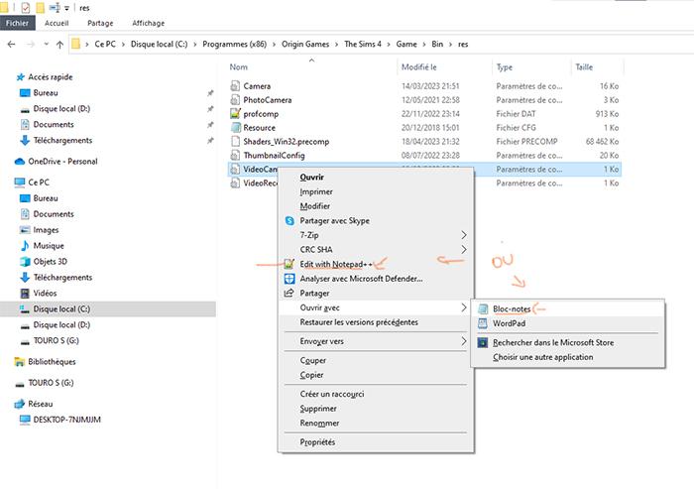Click The Sims 4 breadcrumb

[363, 44]
